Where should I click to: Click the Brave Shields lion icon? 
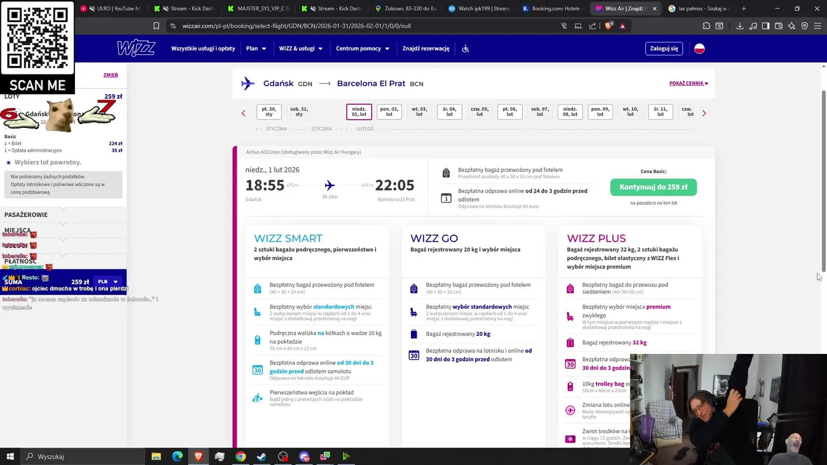click(x=609, y=26)
